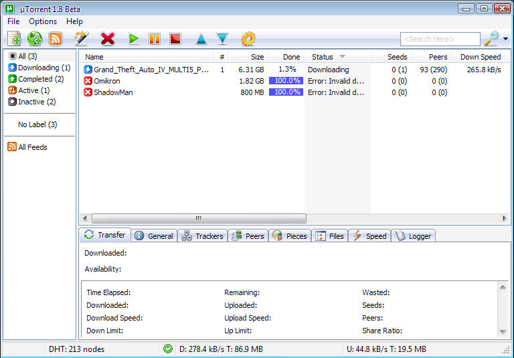Open the search engine dropdown arrow
514x358 pixels.
(505, 39)
